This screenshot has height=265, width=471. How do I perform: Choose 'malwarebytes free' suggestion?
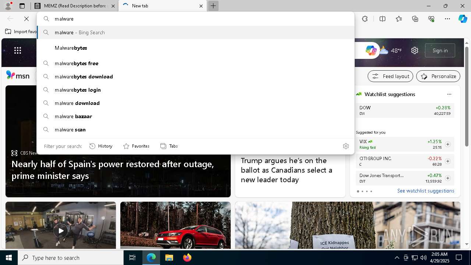pyautogui.click(x=196, y=63)
